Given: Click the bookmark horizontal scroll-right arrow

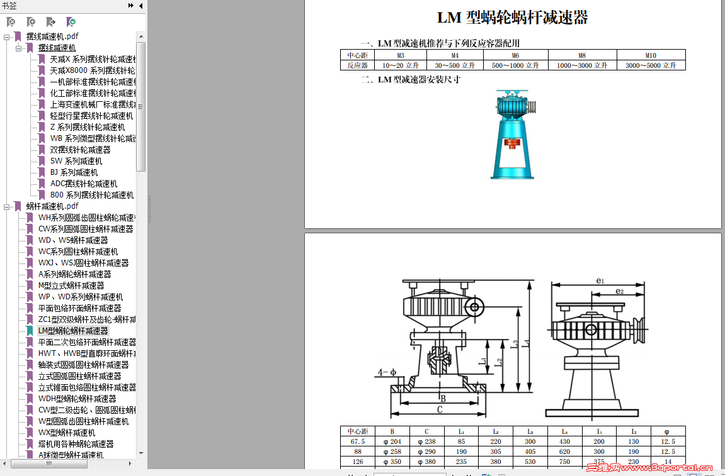Looking at the screenshot, I should pyautogui.click(x=130, y=463).
